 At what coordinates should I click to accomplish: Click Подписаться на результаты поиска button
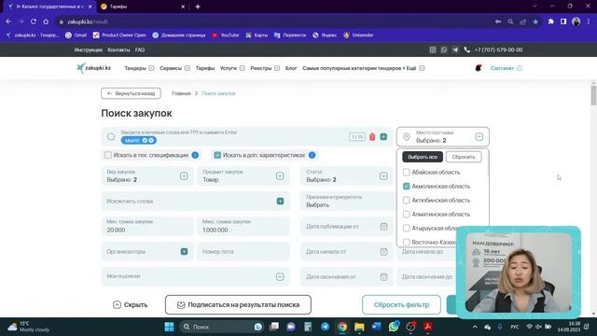239,305
